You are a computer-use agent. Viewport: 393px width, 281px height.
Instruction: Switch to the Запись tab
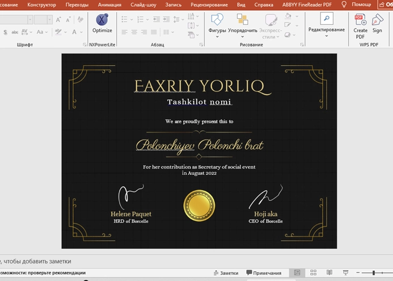point(174,5)
